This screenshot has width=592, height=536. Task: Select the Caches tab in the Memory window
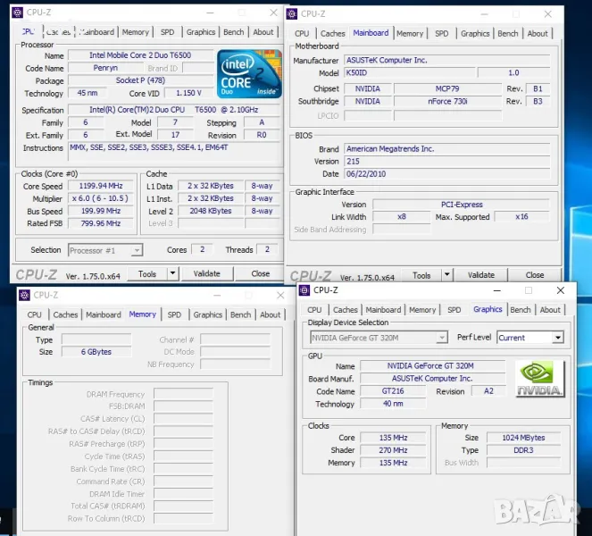coord(65,314)
